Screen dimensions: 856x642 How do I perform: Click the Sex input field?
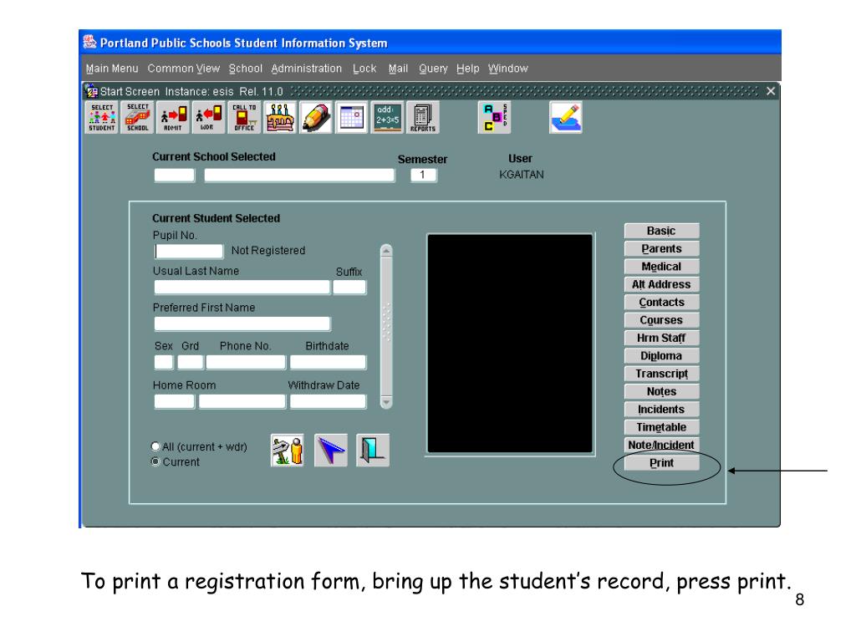point(164,362)
